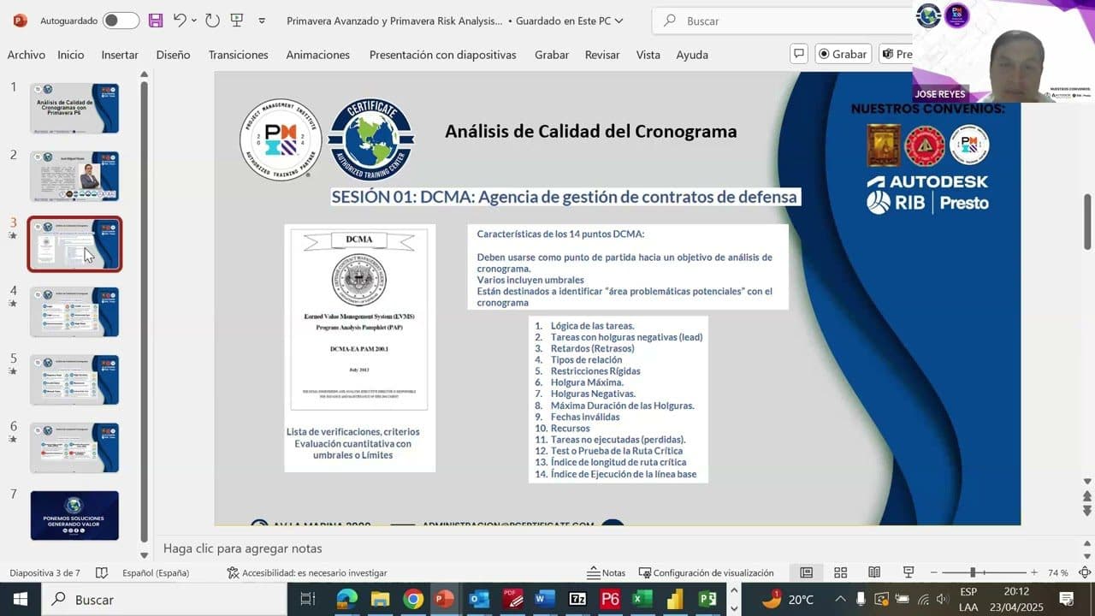
Task: Adjust the zoom slider in status bar
Action: click(x=974, y=572)
